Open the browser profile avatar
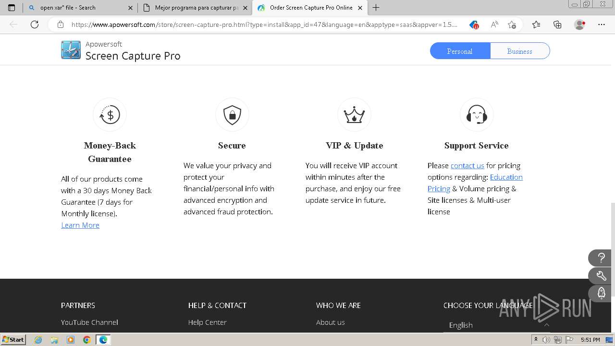 pos(580,25)
